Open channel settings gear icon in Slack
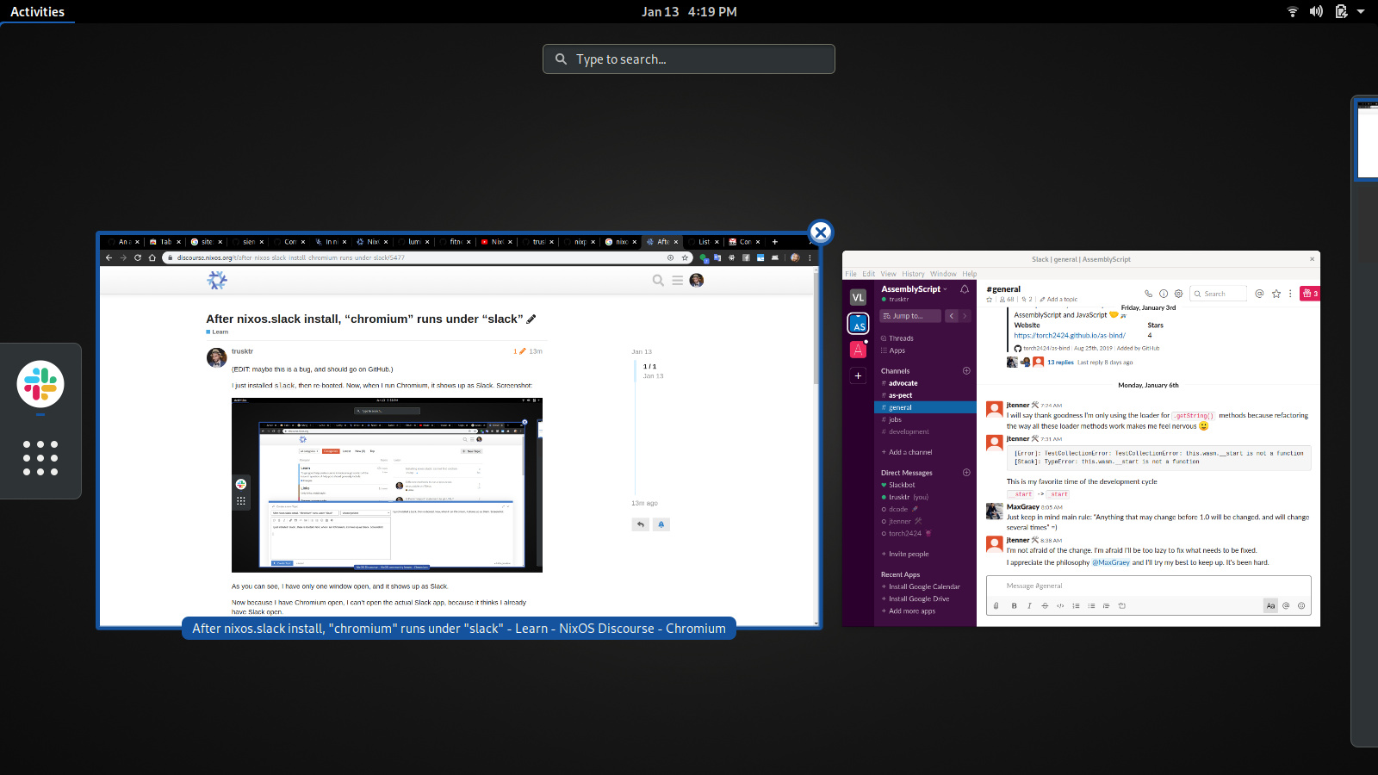The width and height of the screenshot is (1378, 775). pyautogui.click(x=1179, y=294)
